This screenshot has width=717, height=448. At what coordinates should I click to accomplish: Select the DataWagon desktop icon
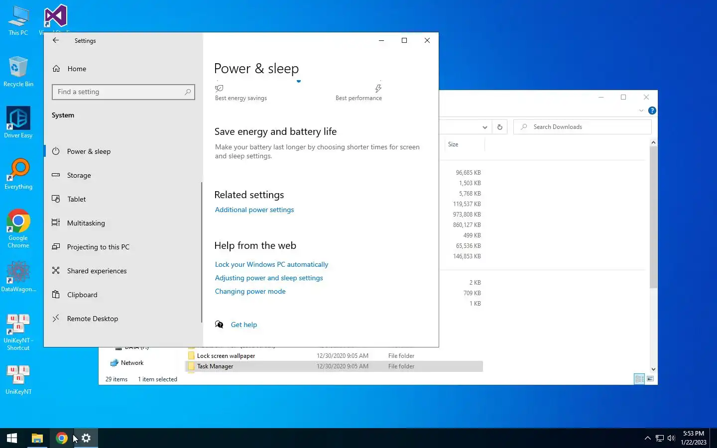[18, 276]
